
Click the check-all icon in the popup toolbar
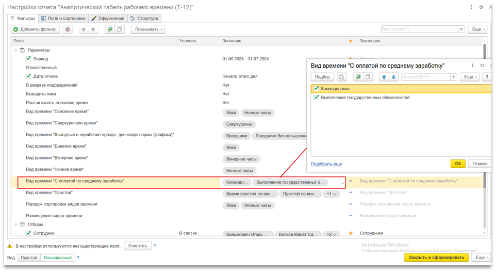tap(358, 77)
